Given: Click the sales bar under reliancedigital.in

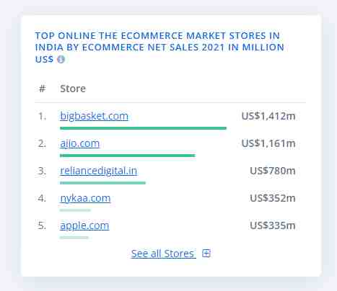Looking at the screenshot, I should pos(102,183).
